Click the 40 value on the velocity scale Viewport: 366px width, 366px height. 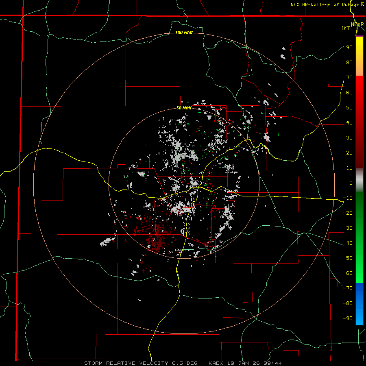click(x=349, y=122)
